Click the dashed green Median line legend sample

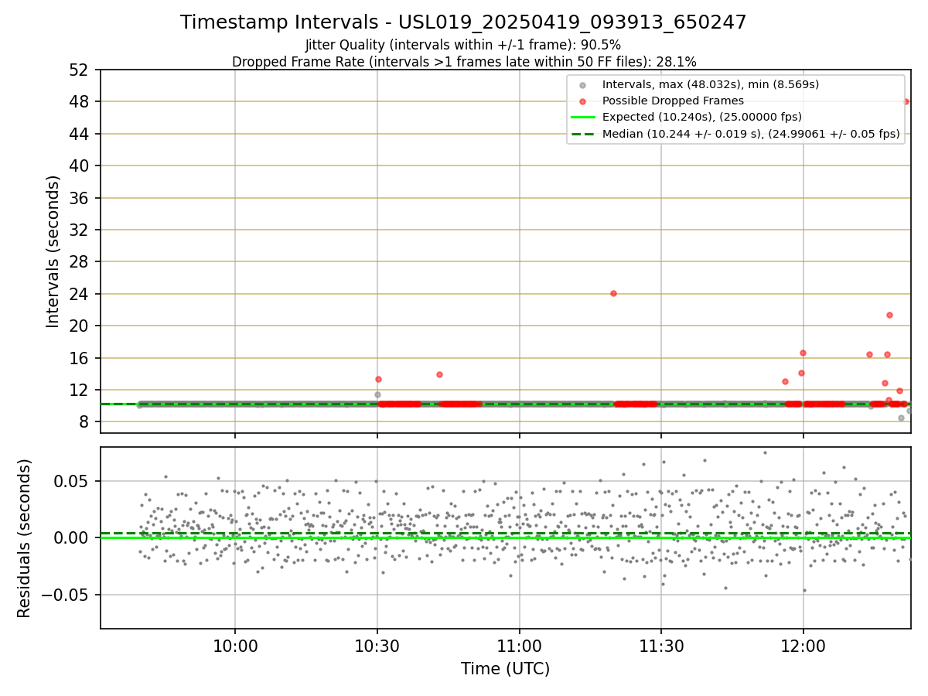click(583, 134)
